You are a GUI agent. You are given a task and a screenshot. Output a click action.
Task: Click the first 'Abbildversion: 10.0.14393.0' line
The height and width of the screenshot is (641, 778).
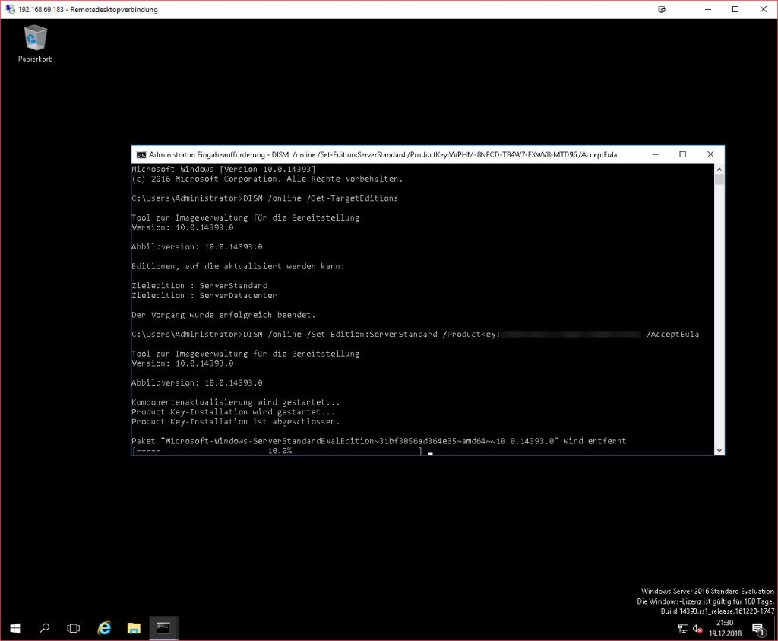pos(197,247)
